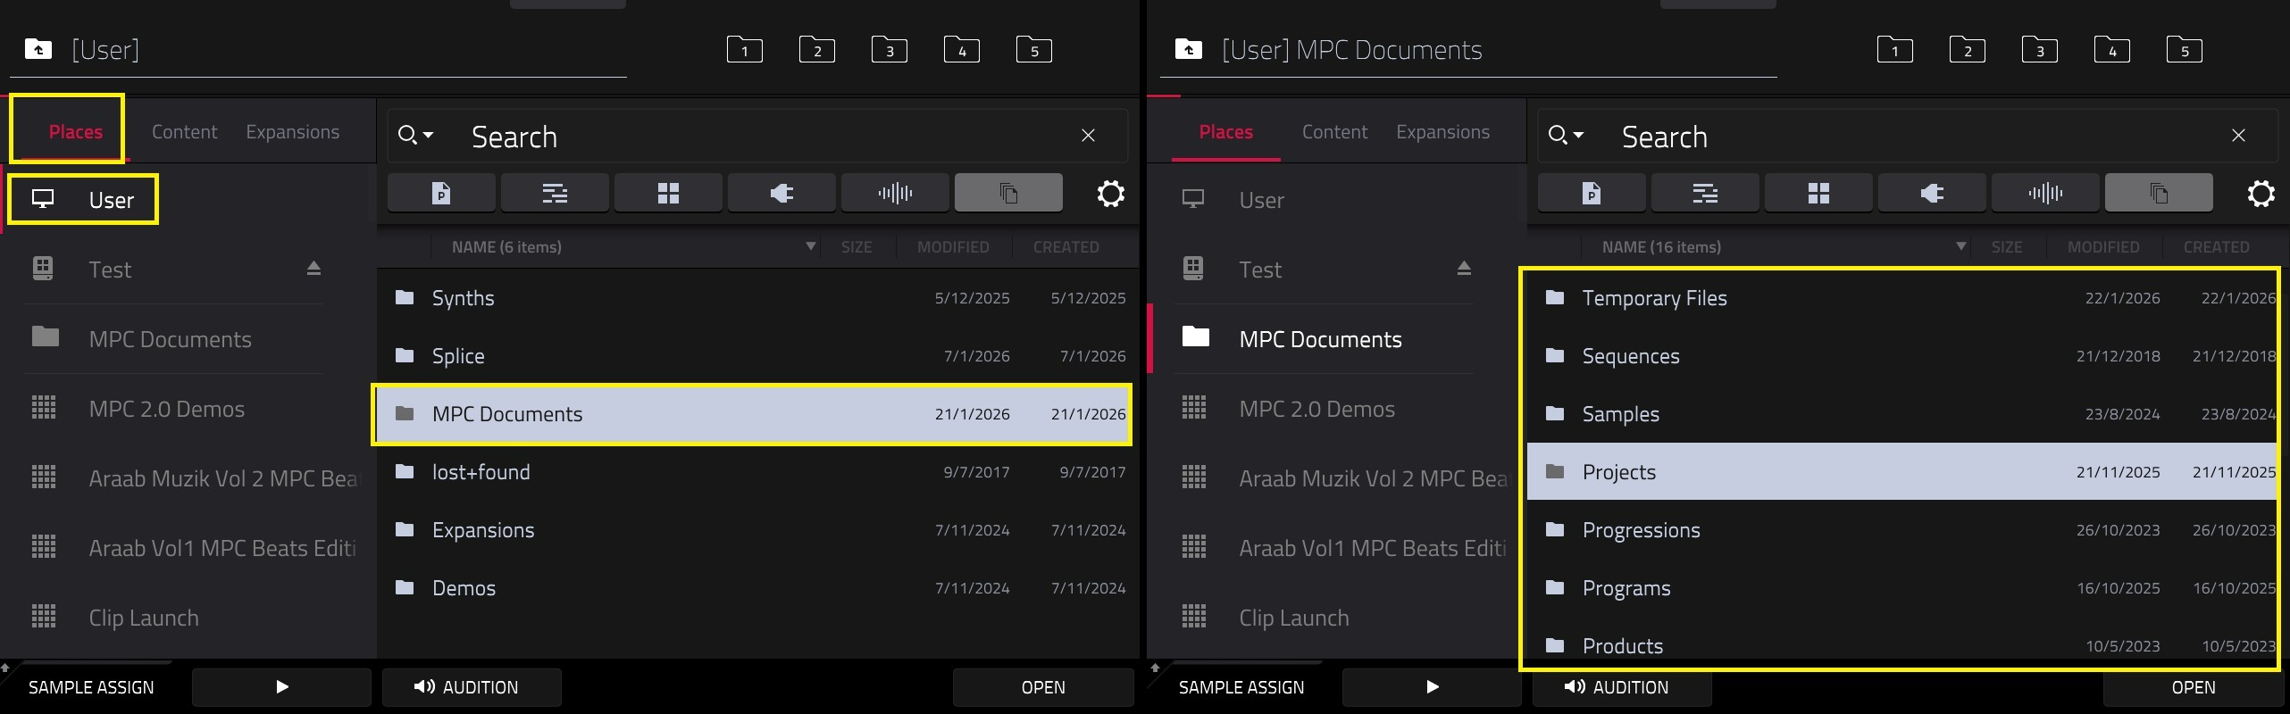Image resolution: width=2290 pixels, height=714 pixels.
Task: Open search options dropdown in right browser
Action: point(1567,135)
